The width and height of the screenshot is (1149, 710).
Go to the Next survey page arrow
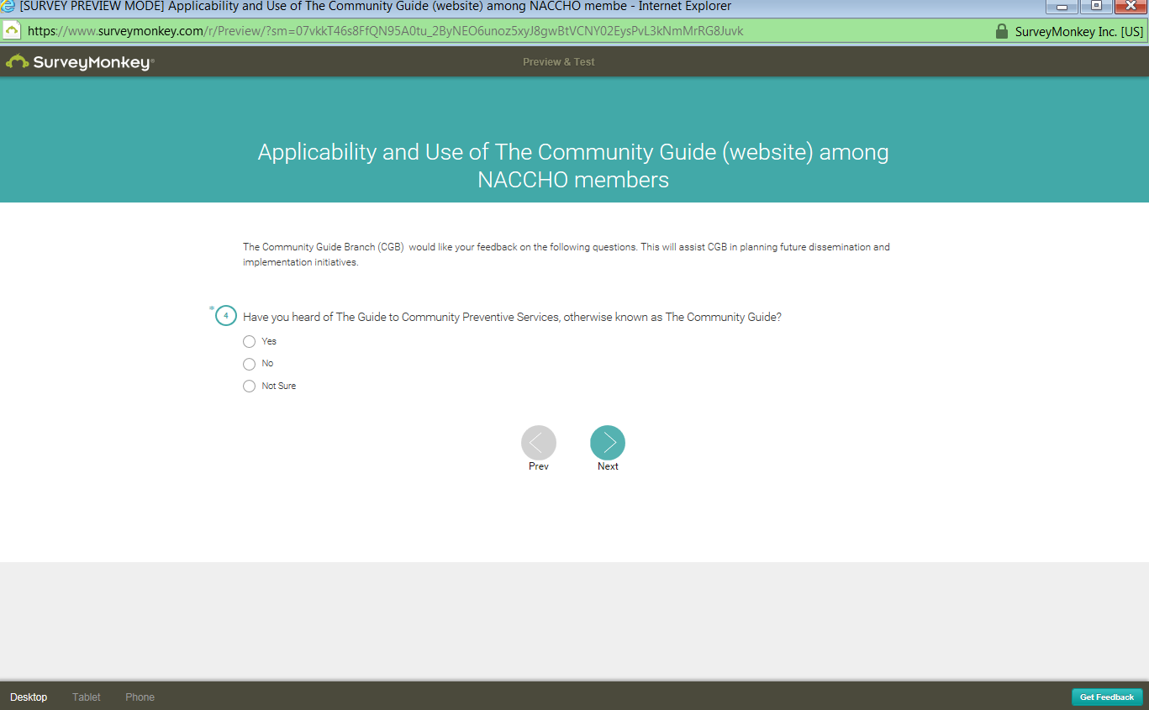click(x=608, y=443)
